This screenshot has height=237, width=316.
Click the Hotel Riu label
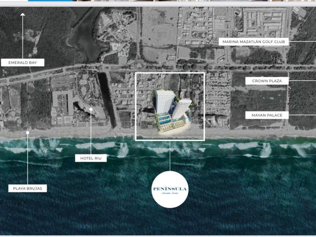coord(91,158)
